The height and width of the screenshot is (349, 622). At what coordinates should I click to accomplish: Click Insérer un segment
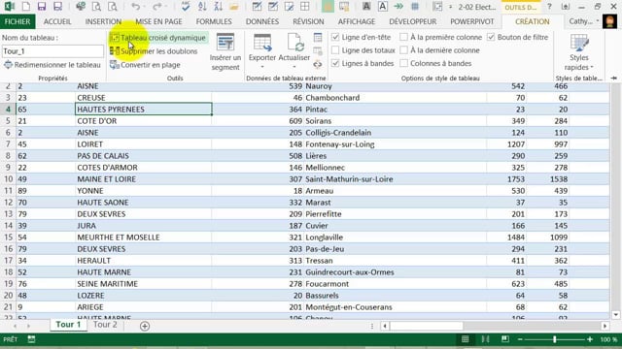pos(225,52)
